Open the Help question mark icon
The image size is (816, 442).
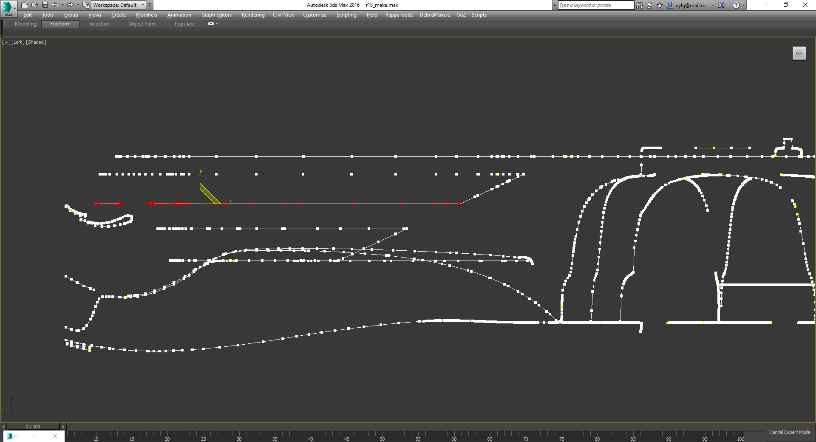(736, 5)
